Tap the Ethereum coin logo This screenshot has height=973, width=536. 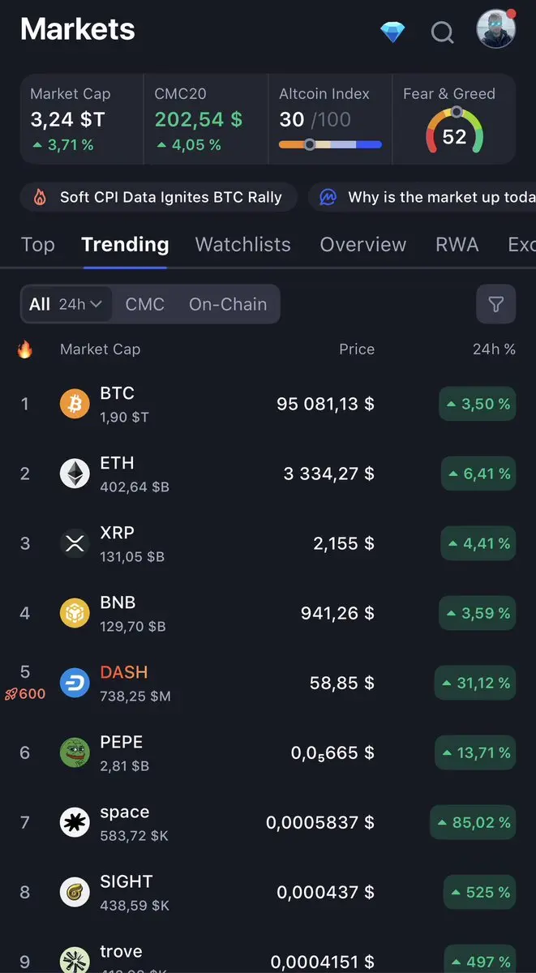pyautogui.click(x=75, y=474)
